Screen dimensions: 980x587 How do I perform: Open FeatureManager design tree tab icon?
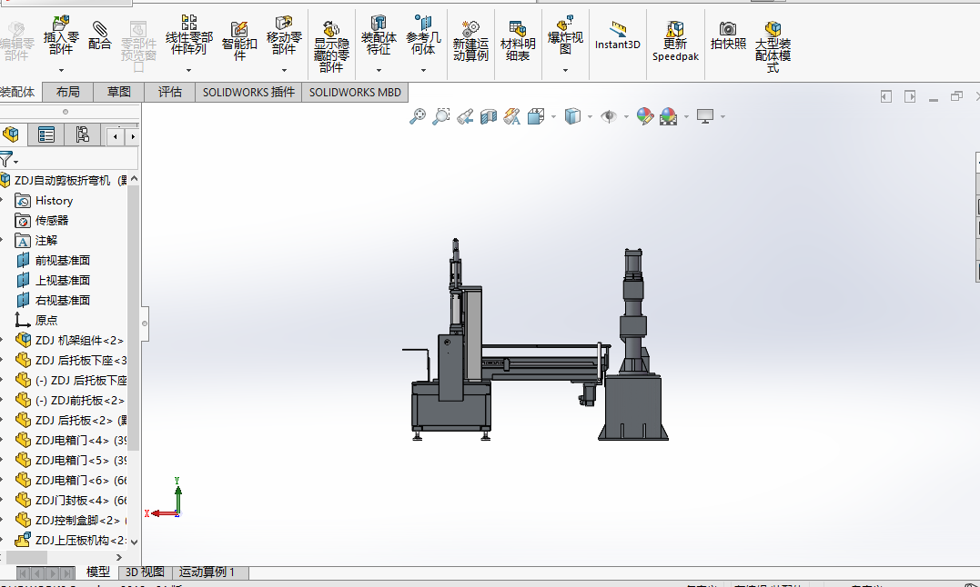pyautogui.click(x=11, y=134)
